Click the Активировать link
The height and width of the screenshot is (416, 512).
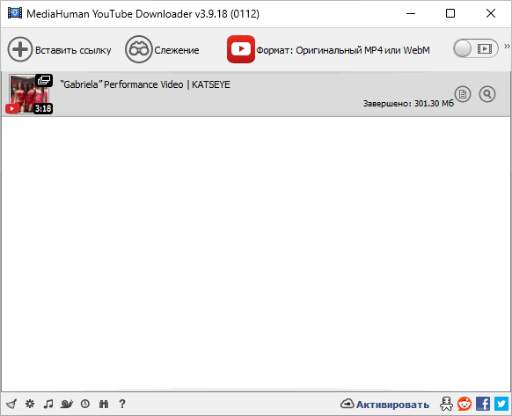392,405
